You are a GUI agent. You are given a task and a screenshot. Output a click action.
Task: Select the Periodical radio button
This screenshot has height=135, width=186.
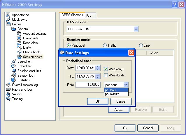pos(69,45)
